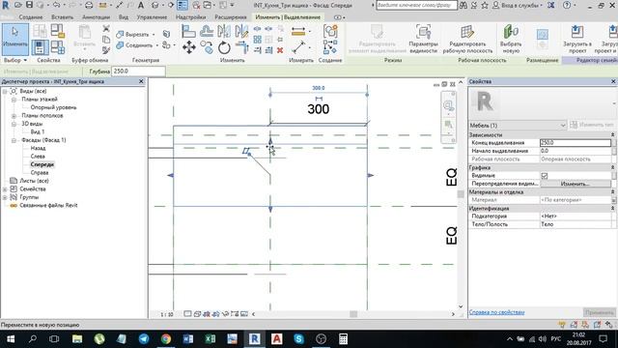618x348 pixels.
Task: Click the red Delete X icon
Action: click(x=280, y=50)
